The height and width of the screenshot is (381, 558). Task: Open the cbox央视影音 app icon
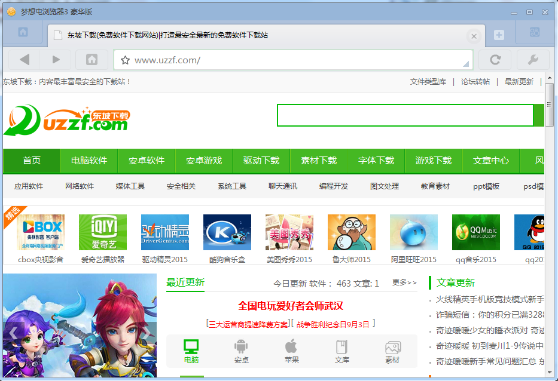pos(41,232)
